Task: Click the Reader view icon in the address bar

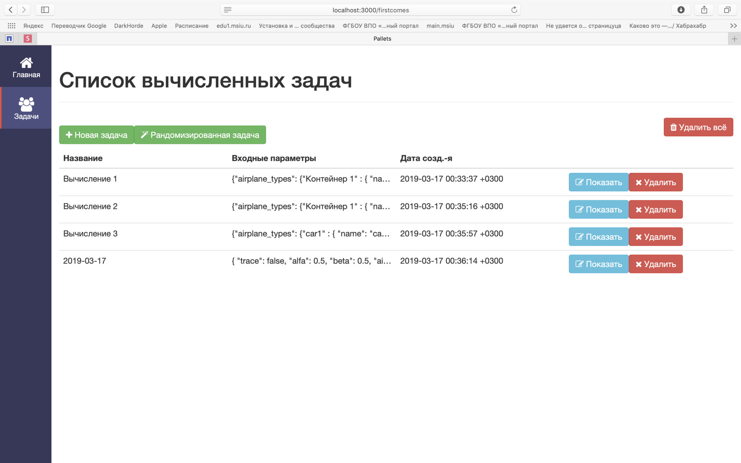Action: 228,10
